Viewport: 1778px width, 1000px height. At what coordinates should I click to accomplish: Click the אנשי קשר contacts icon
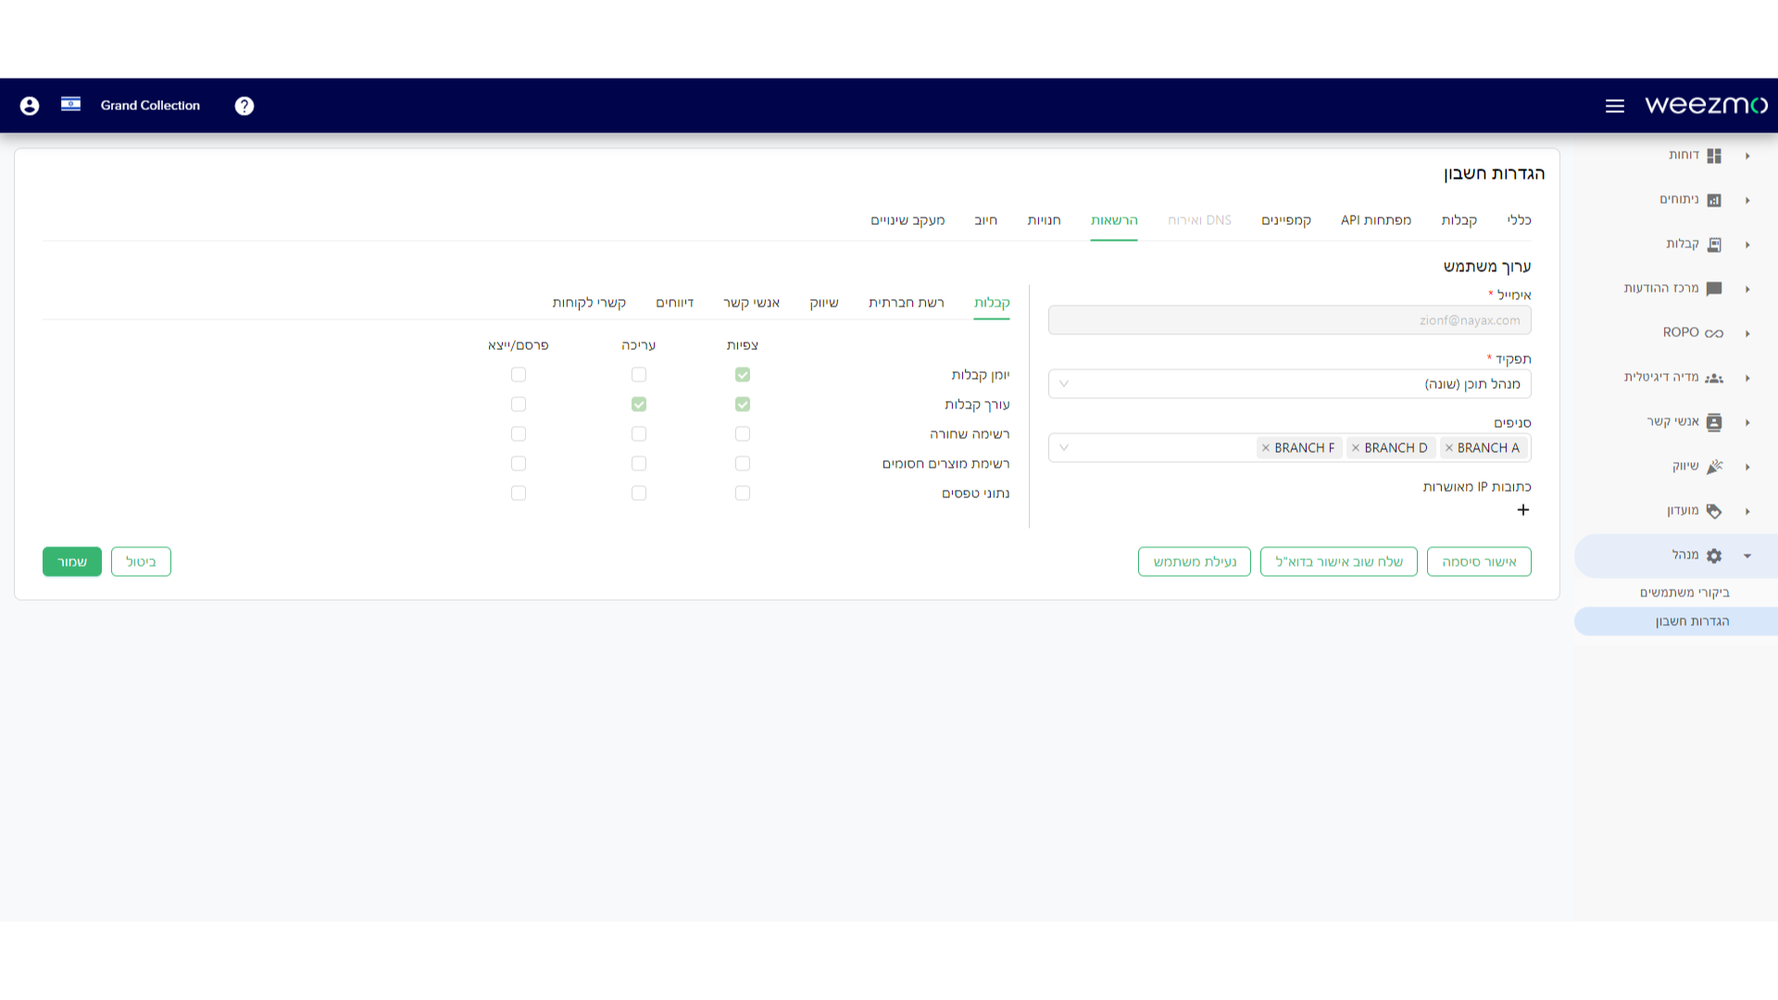tap(1714, 422)
